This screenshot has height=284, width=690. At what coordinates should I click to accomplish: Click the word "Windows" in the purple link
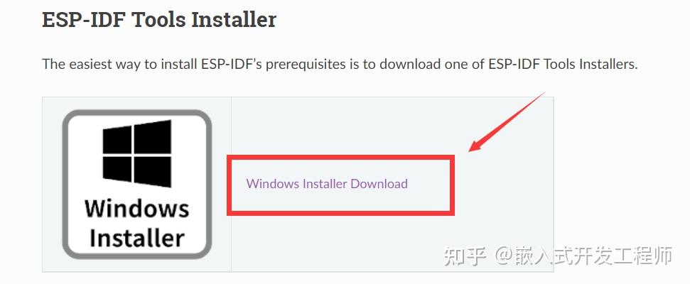tap(273, 184)
